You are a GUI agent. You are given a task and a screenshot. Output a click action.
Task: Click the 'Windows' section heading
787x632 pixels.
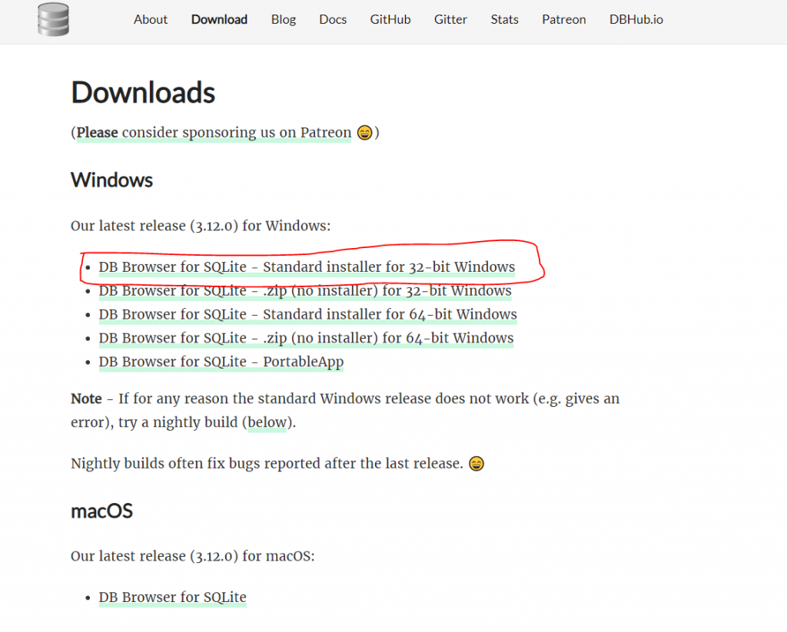coord(111,180)
